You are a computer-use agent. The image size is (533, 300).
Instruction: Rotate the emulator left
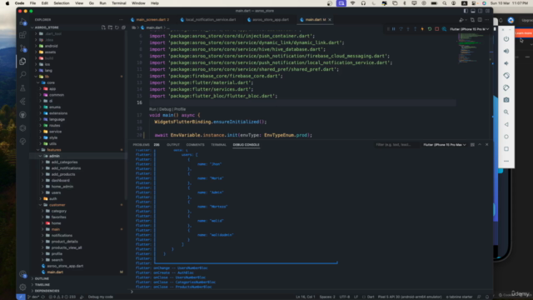(x=506, y=76)
